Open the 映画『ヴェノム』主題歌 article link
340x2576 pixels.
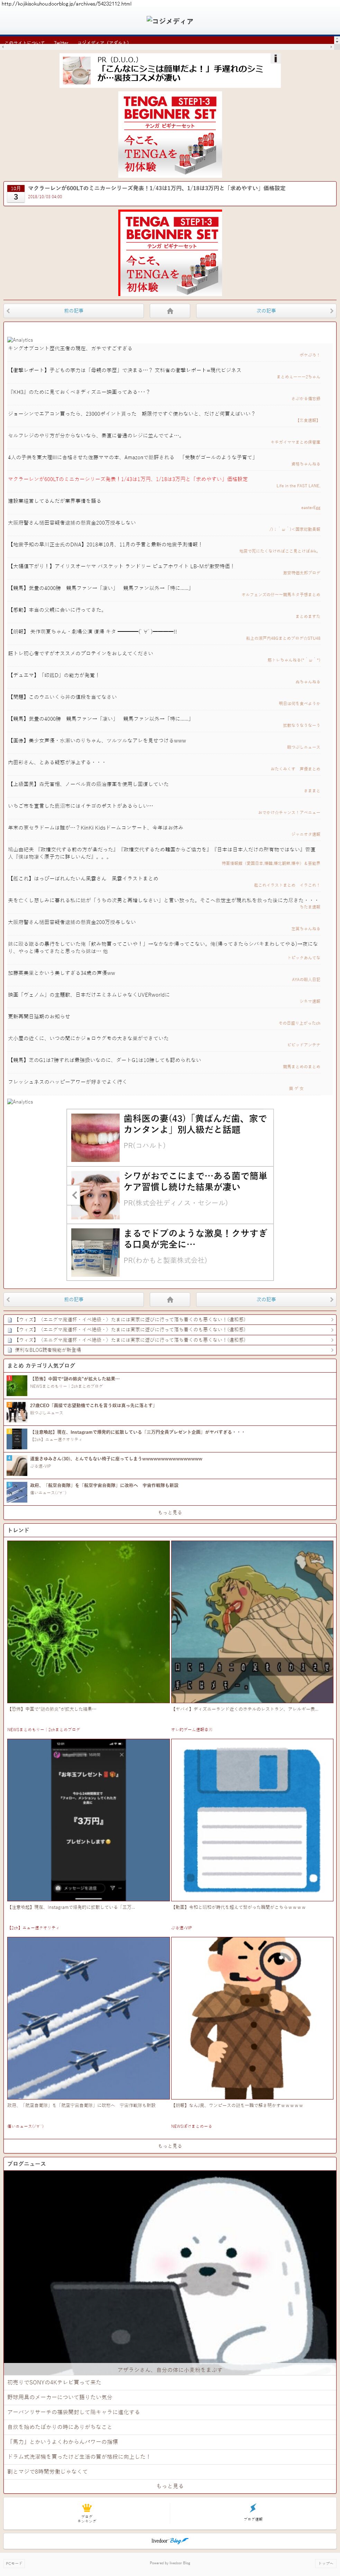[89, 995]
